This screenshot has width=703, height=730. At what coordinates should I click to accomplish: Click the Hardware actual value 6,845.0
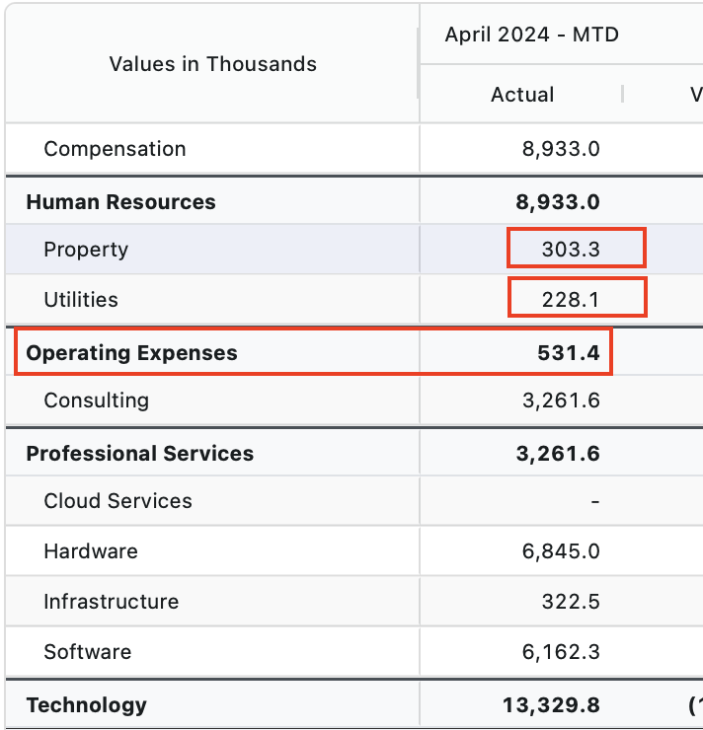[561, 551]
